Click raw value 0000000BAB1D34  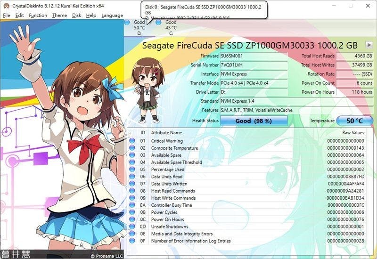345,198
